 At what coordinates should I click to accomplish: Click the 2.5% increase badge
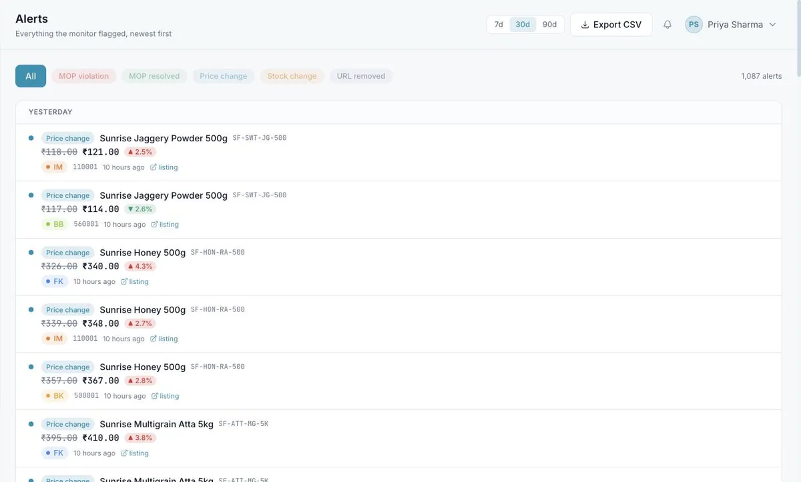pos(140,152)
